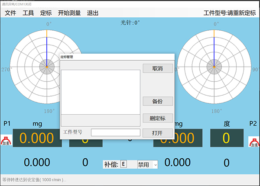Screen dimensions: 260x186
Task: Click the P2 加重 icon on right
Action: [x=253, y=141]
